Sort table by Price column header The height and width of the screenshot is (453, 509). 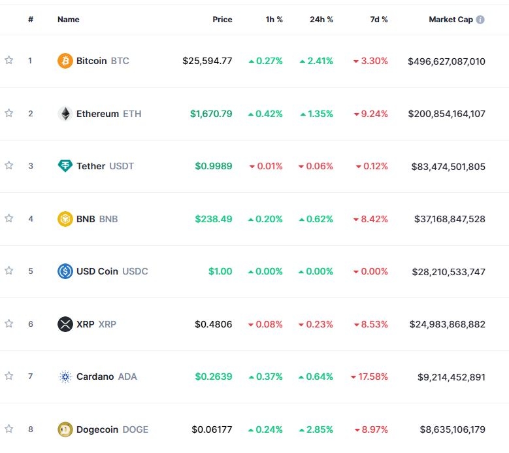(222, 20)
